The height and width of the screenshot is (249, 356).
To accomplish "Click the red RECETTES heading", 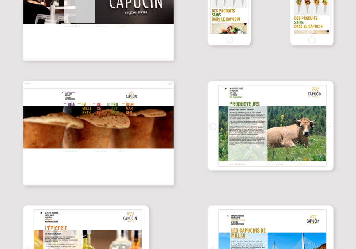I will [100, 109].
